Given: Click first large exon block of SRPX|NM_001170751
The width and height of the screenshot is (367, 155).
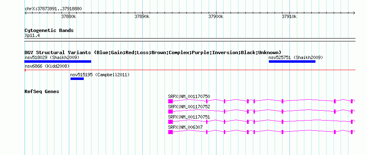Looking at the screenshot, I should (170, 122).
